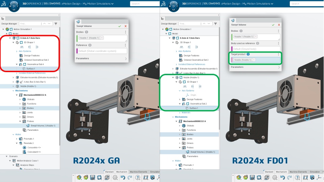
Task: Click the Save icon in right FD01 toolbar
Action: tap(252, 178)
